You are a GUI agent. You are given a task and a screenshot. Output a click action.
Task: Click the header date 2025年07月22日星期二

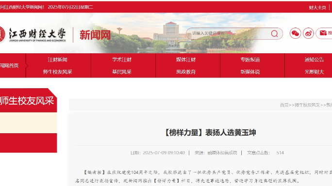(70, 7)
